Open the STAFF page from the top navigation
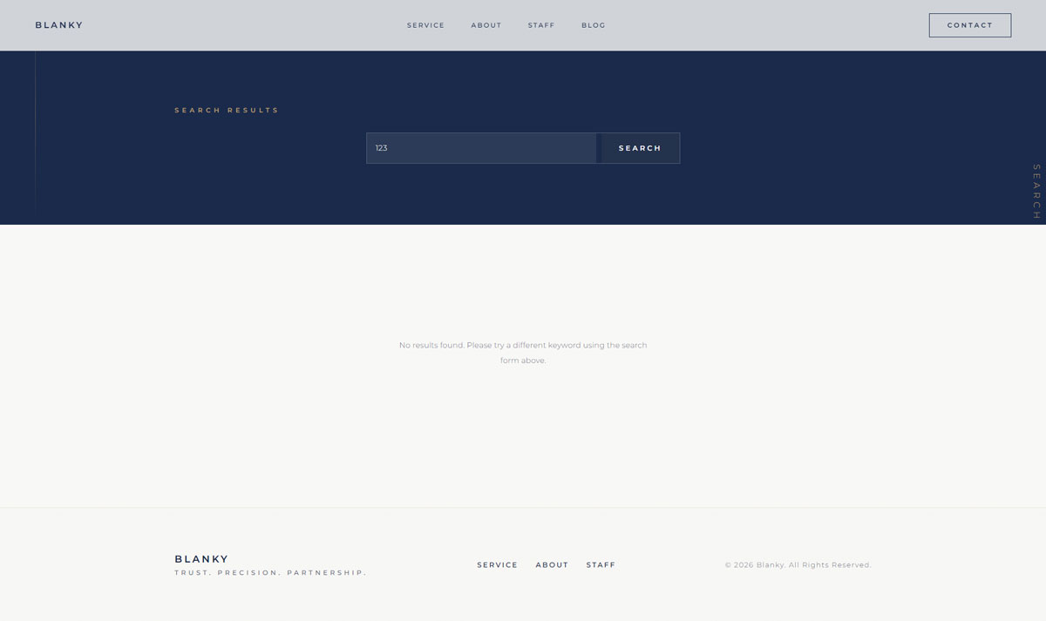Viewport: 1046px width, 621px height. (x=541, y=25)
